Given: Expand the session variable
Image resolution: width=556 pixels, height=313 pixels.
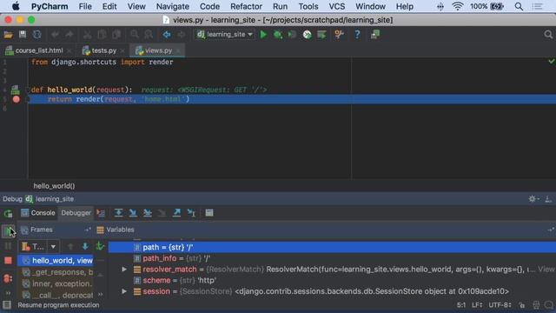Looking at the screenshot, I should (x=124, y=291).
